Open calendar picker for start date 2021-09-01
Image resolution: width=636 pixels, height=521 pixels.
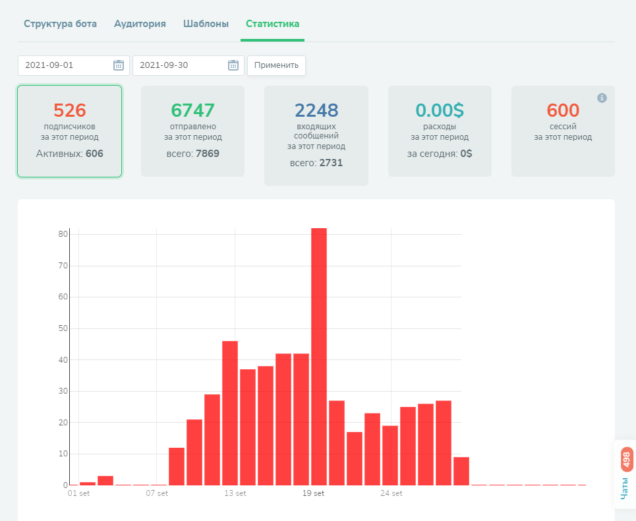click(x=119, y=65)
